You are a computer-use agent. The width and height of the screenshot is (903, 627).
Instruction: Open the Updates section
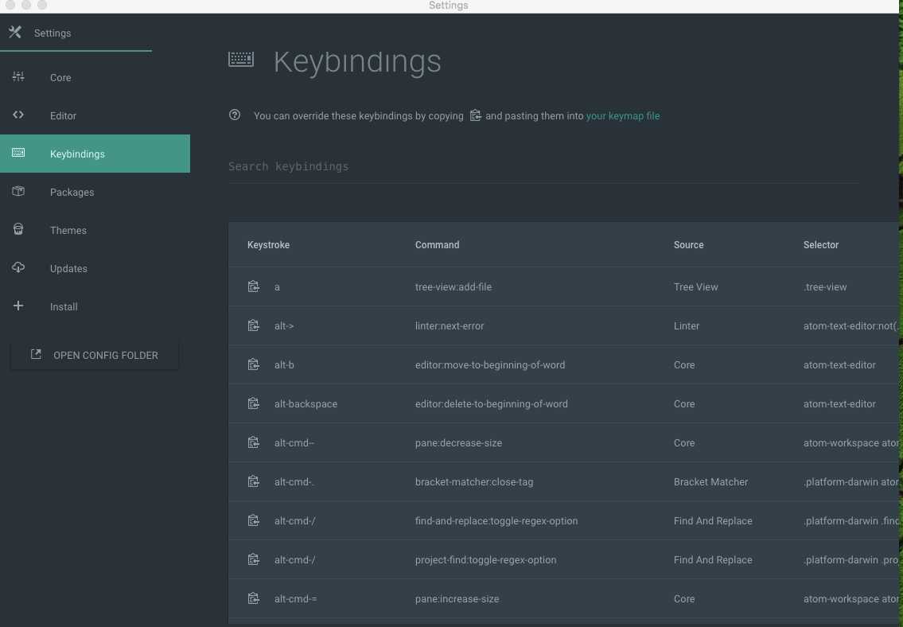[95, 268]
